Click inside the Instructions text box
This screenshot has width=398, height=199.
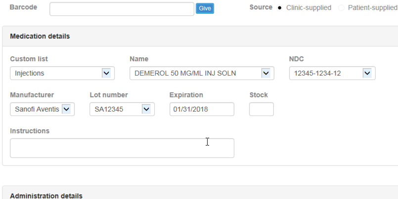tap(122, 148)
